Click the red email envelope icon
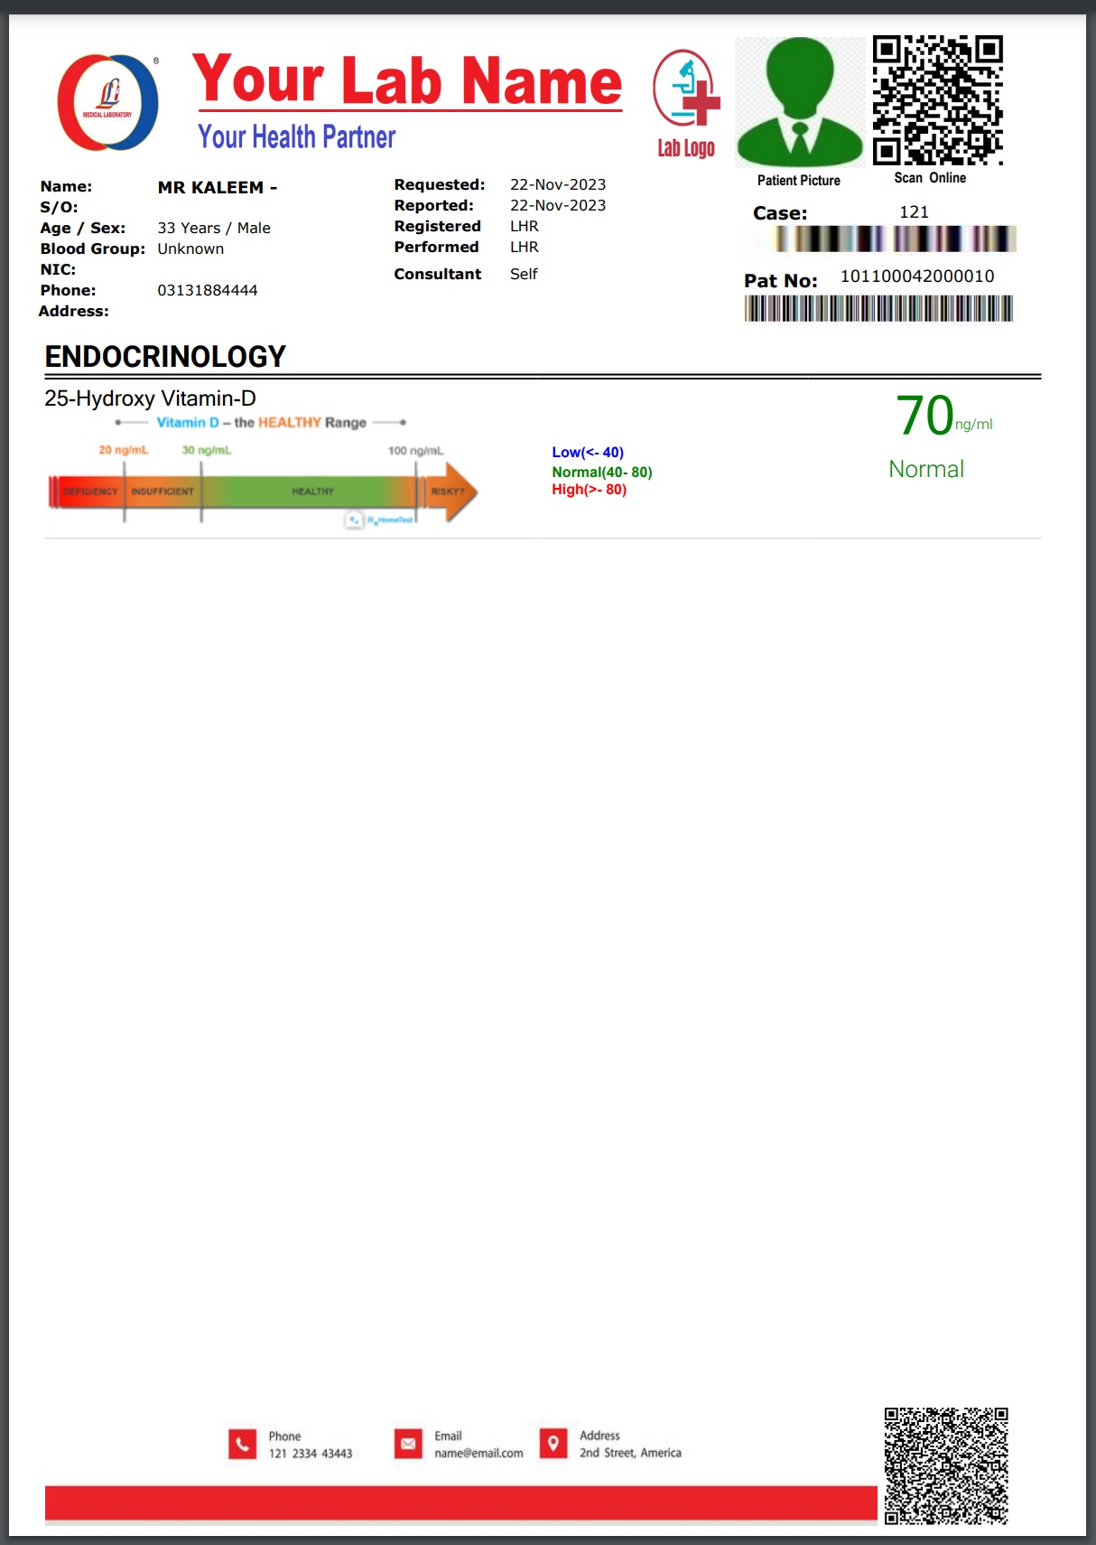1096x1545 pixels. 408,1444
